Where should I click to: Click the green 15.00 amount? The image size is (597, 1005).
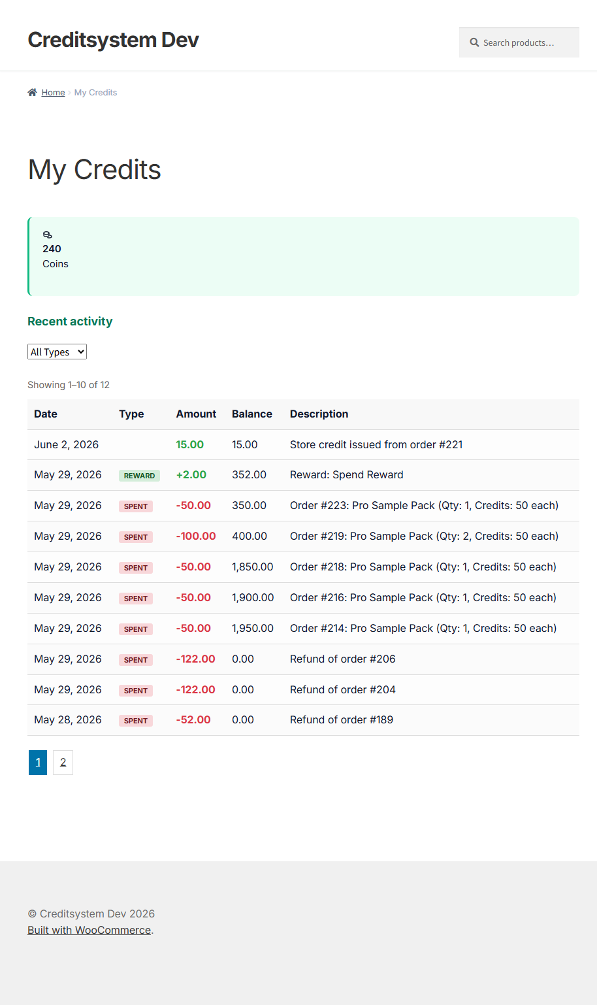(x=189, y=444)
